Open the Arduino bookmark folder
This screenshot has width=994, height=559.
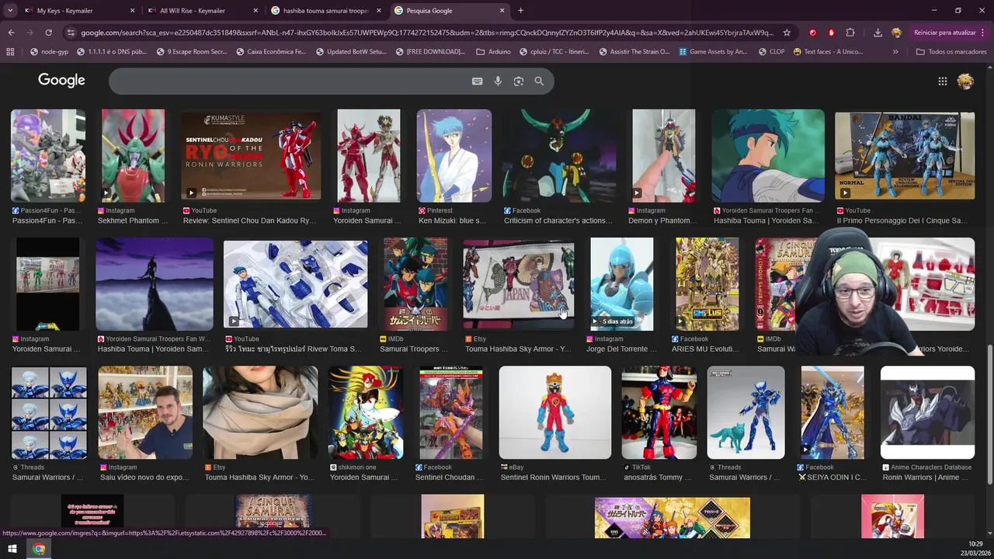click(493, 51)
